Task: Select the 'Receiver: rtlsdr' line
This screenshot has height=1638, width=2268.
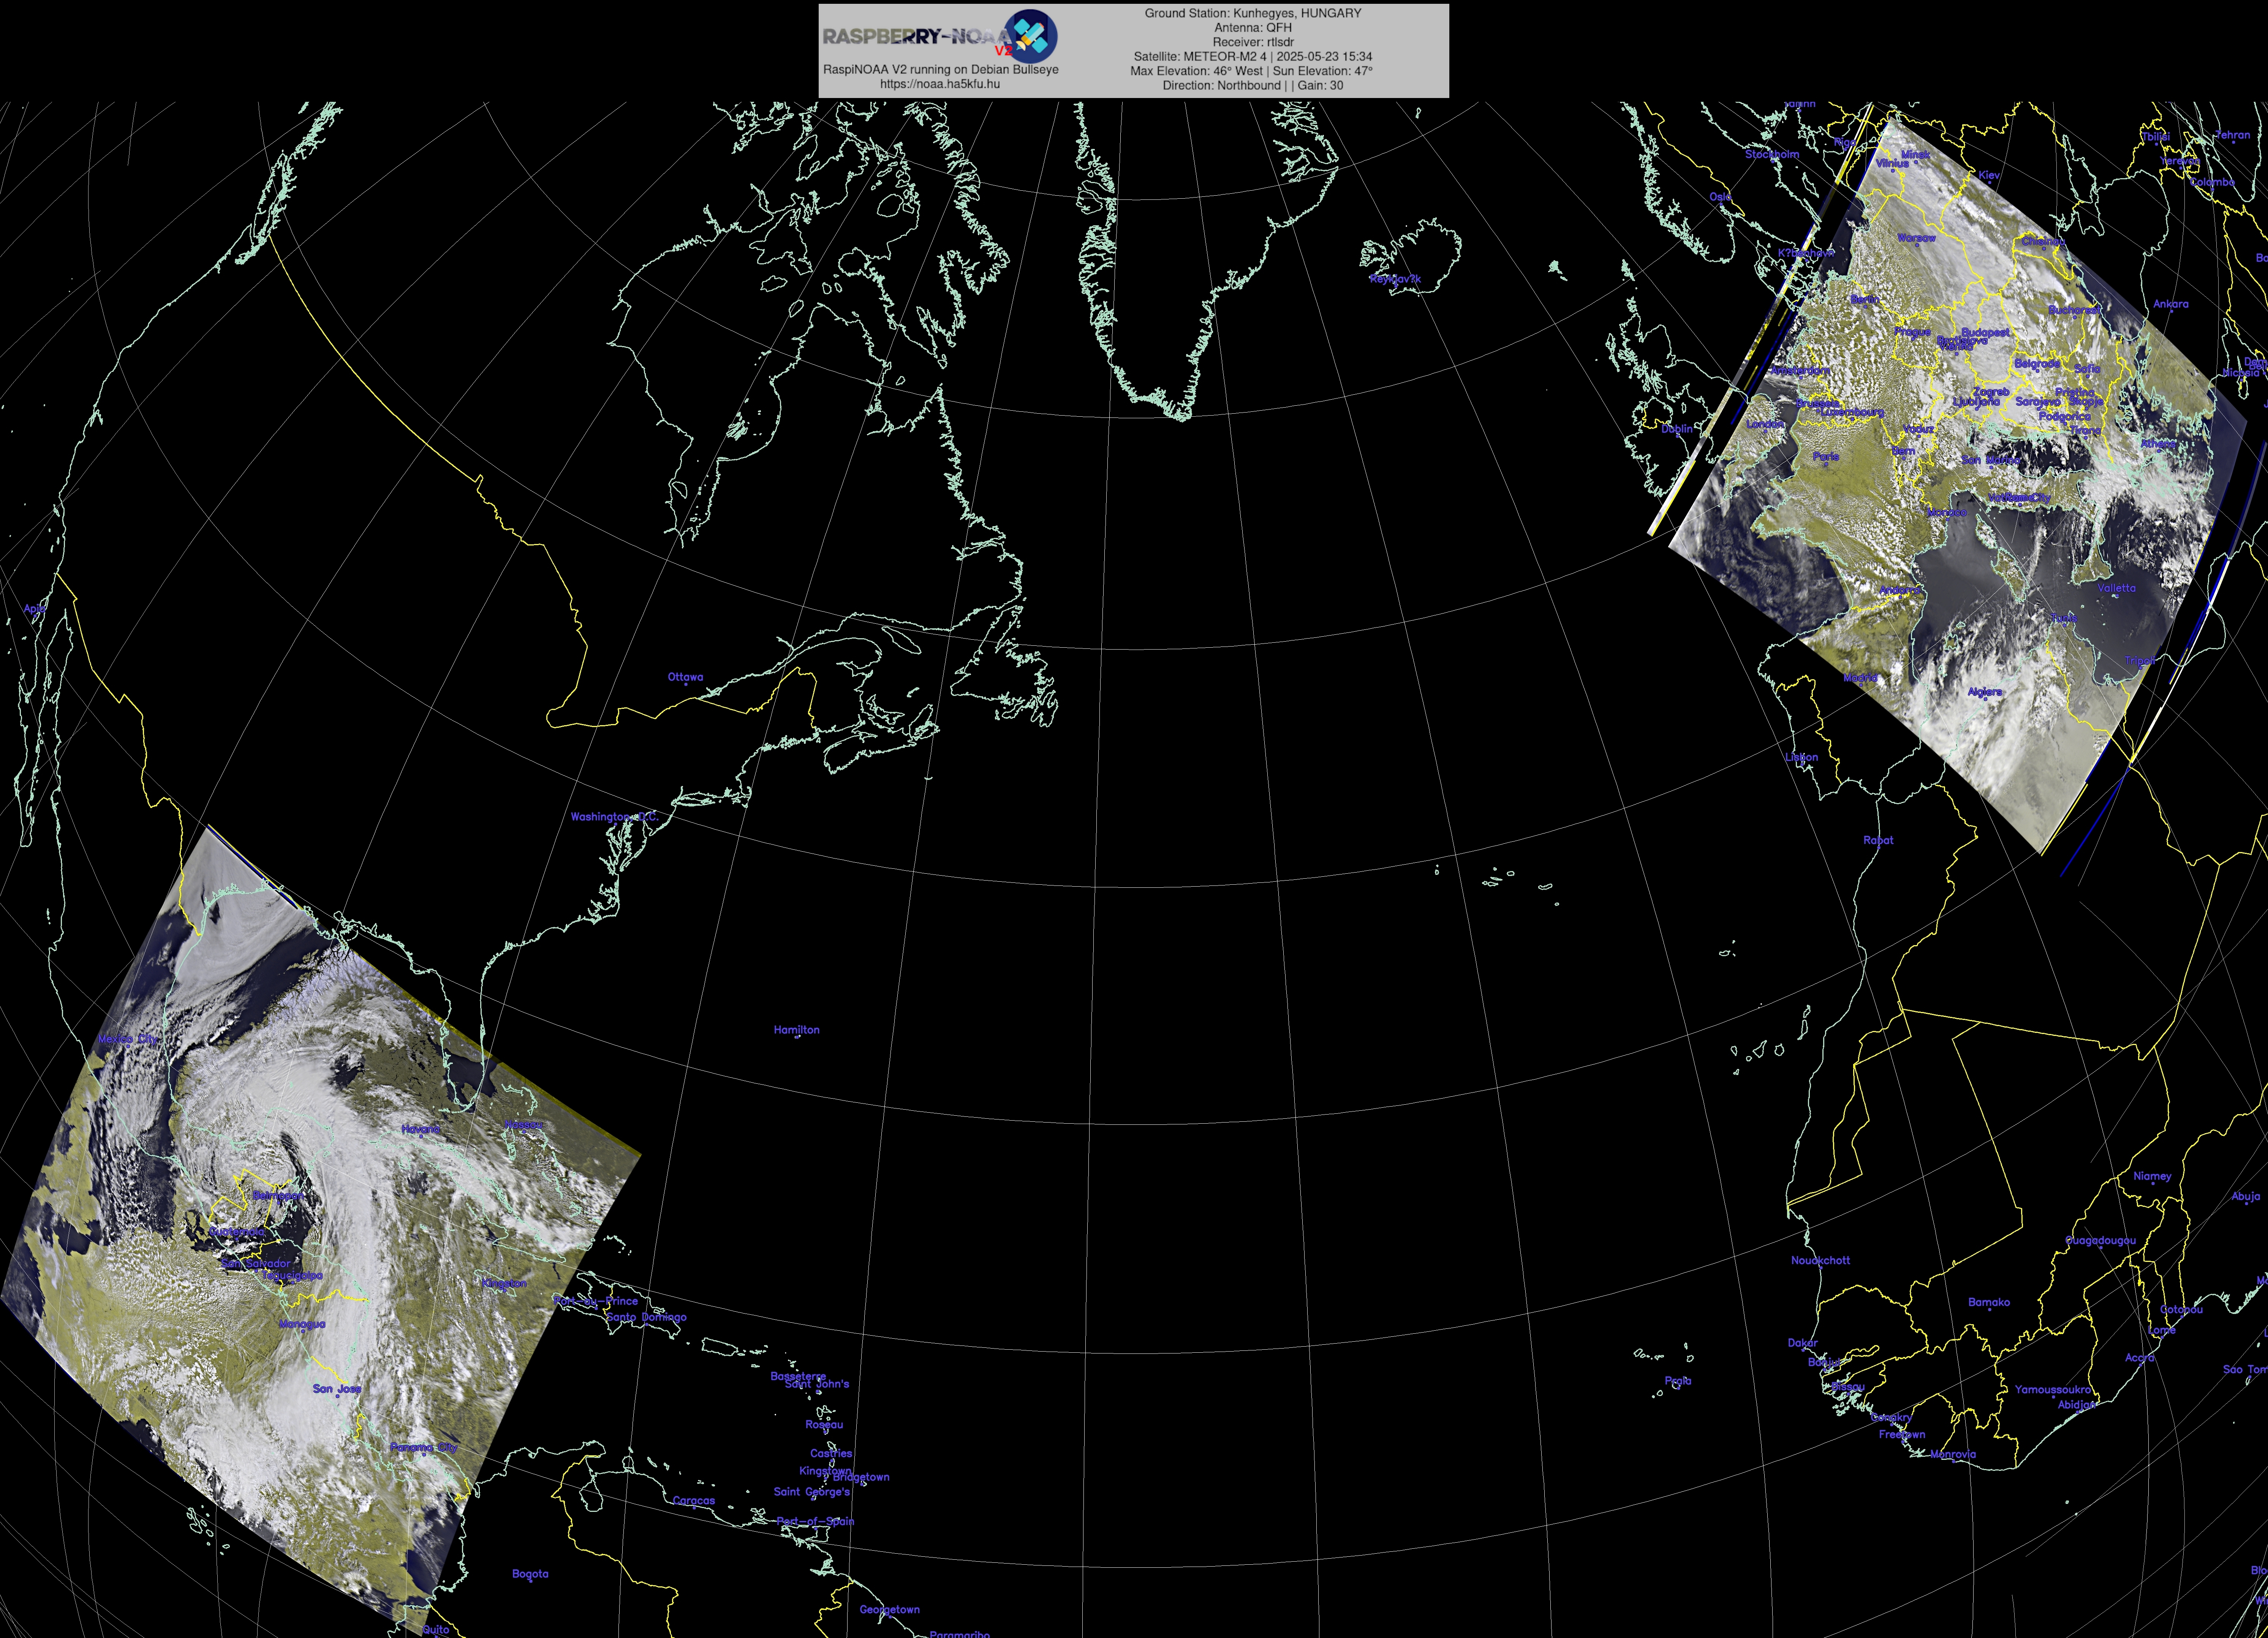Action: 1252,42
